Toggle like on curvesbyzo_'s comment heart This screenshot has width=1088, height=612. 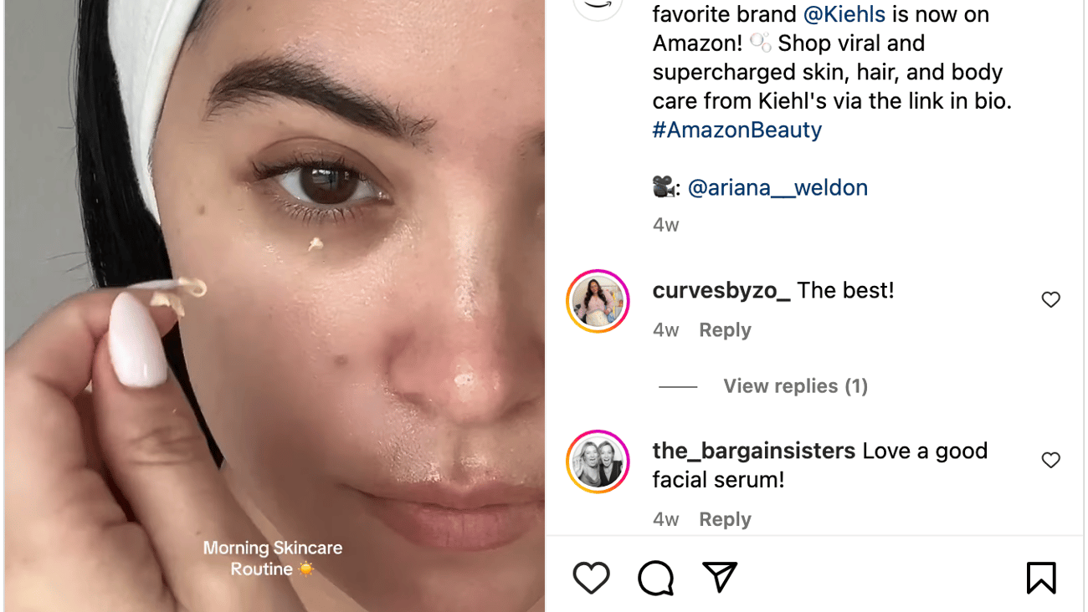pos(1050,298)
